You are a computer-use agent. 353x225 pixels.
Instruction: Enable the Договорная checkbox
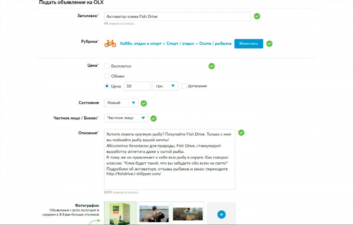(x=184, y=86)
